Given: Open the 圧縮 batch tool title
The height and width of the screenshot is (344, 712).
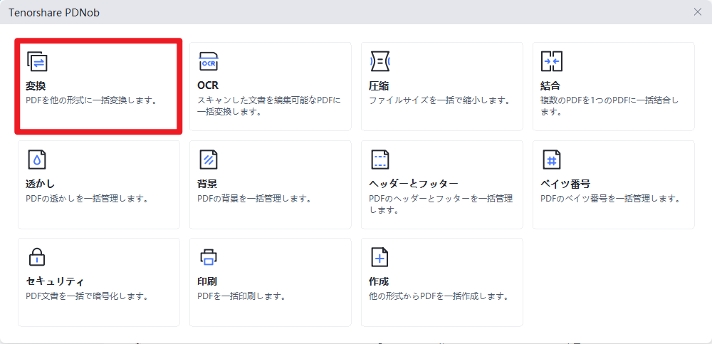Looking at the screenshot, I should [379, 86].
